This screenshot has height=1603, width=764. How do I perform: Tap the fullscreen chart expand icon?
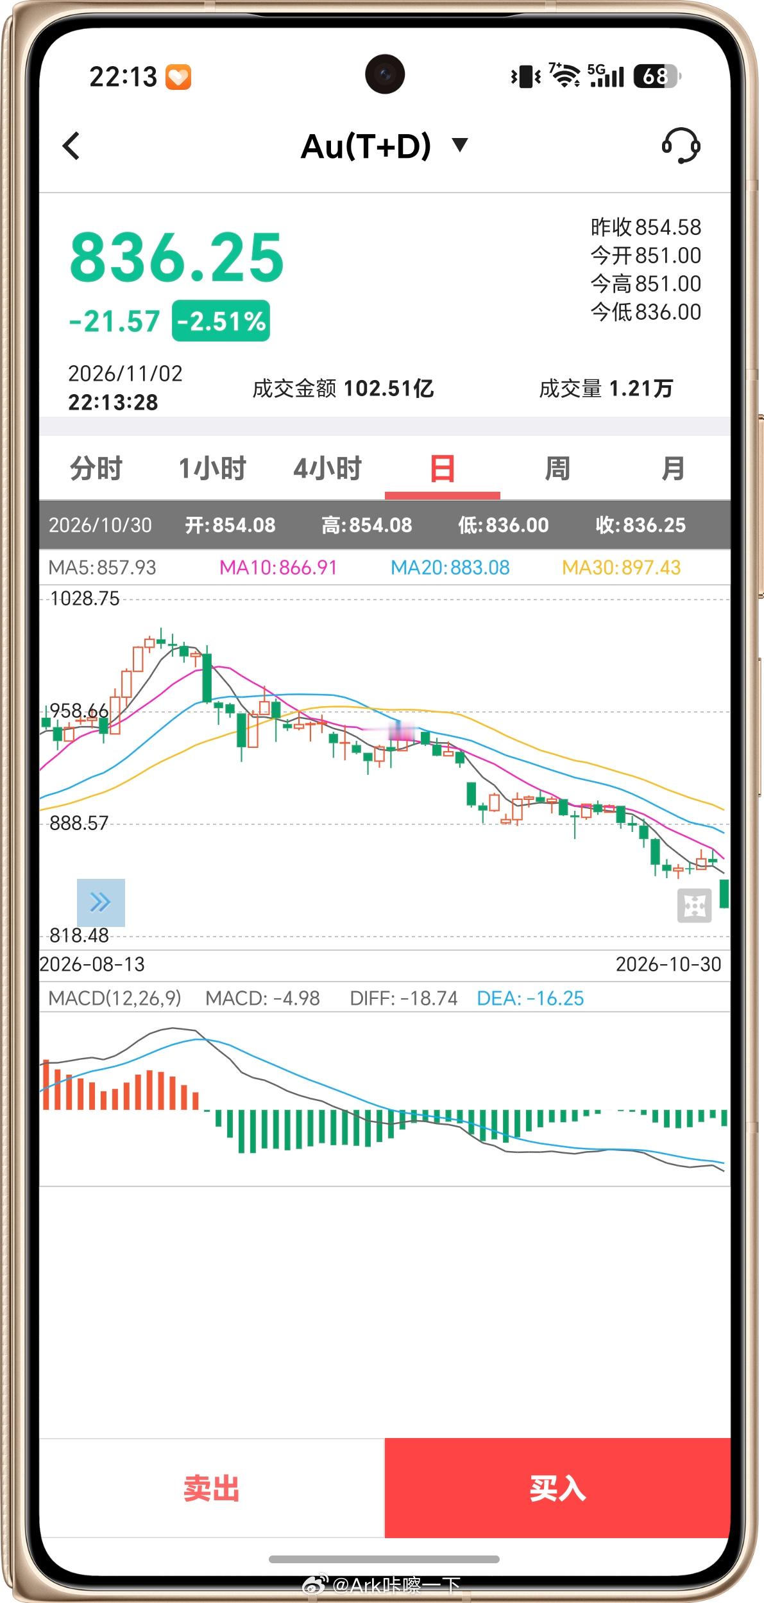(694, 906)
